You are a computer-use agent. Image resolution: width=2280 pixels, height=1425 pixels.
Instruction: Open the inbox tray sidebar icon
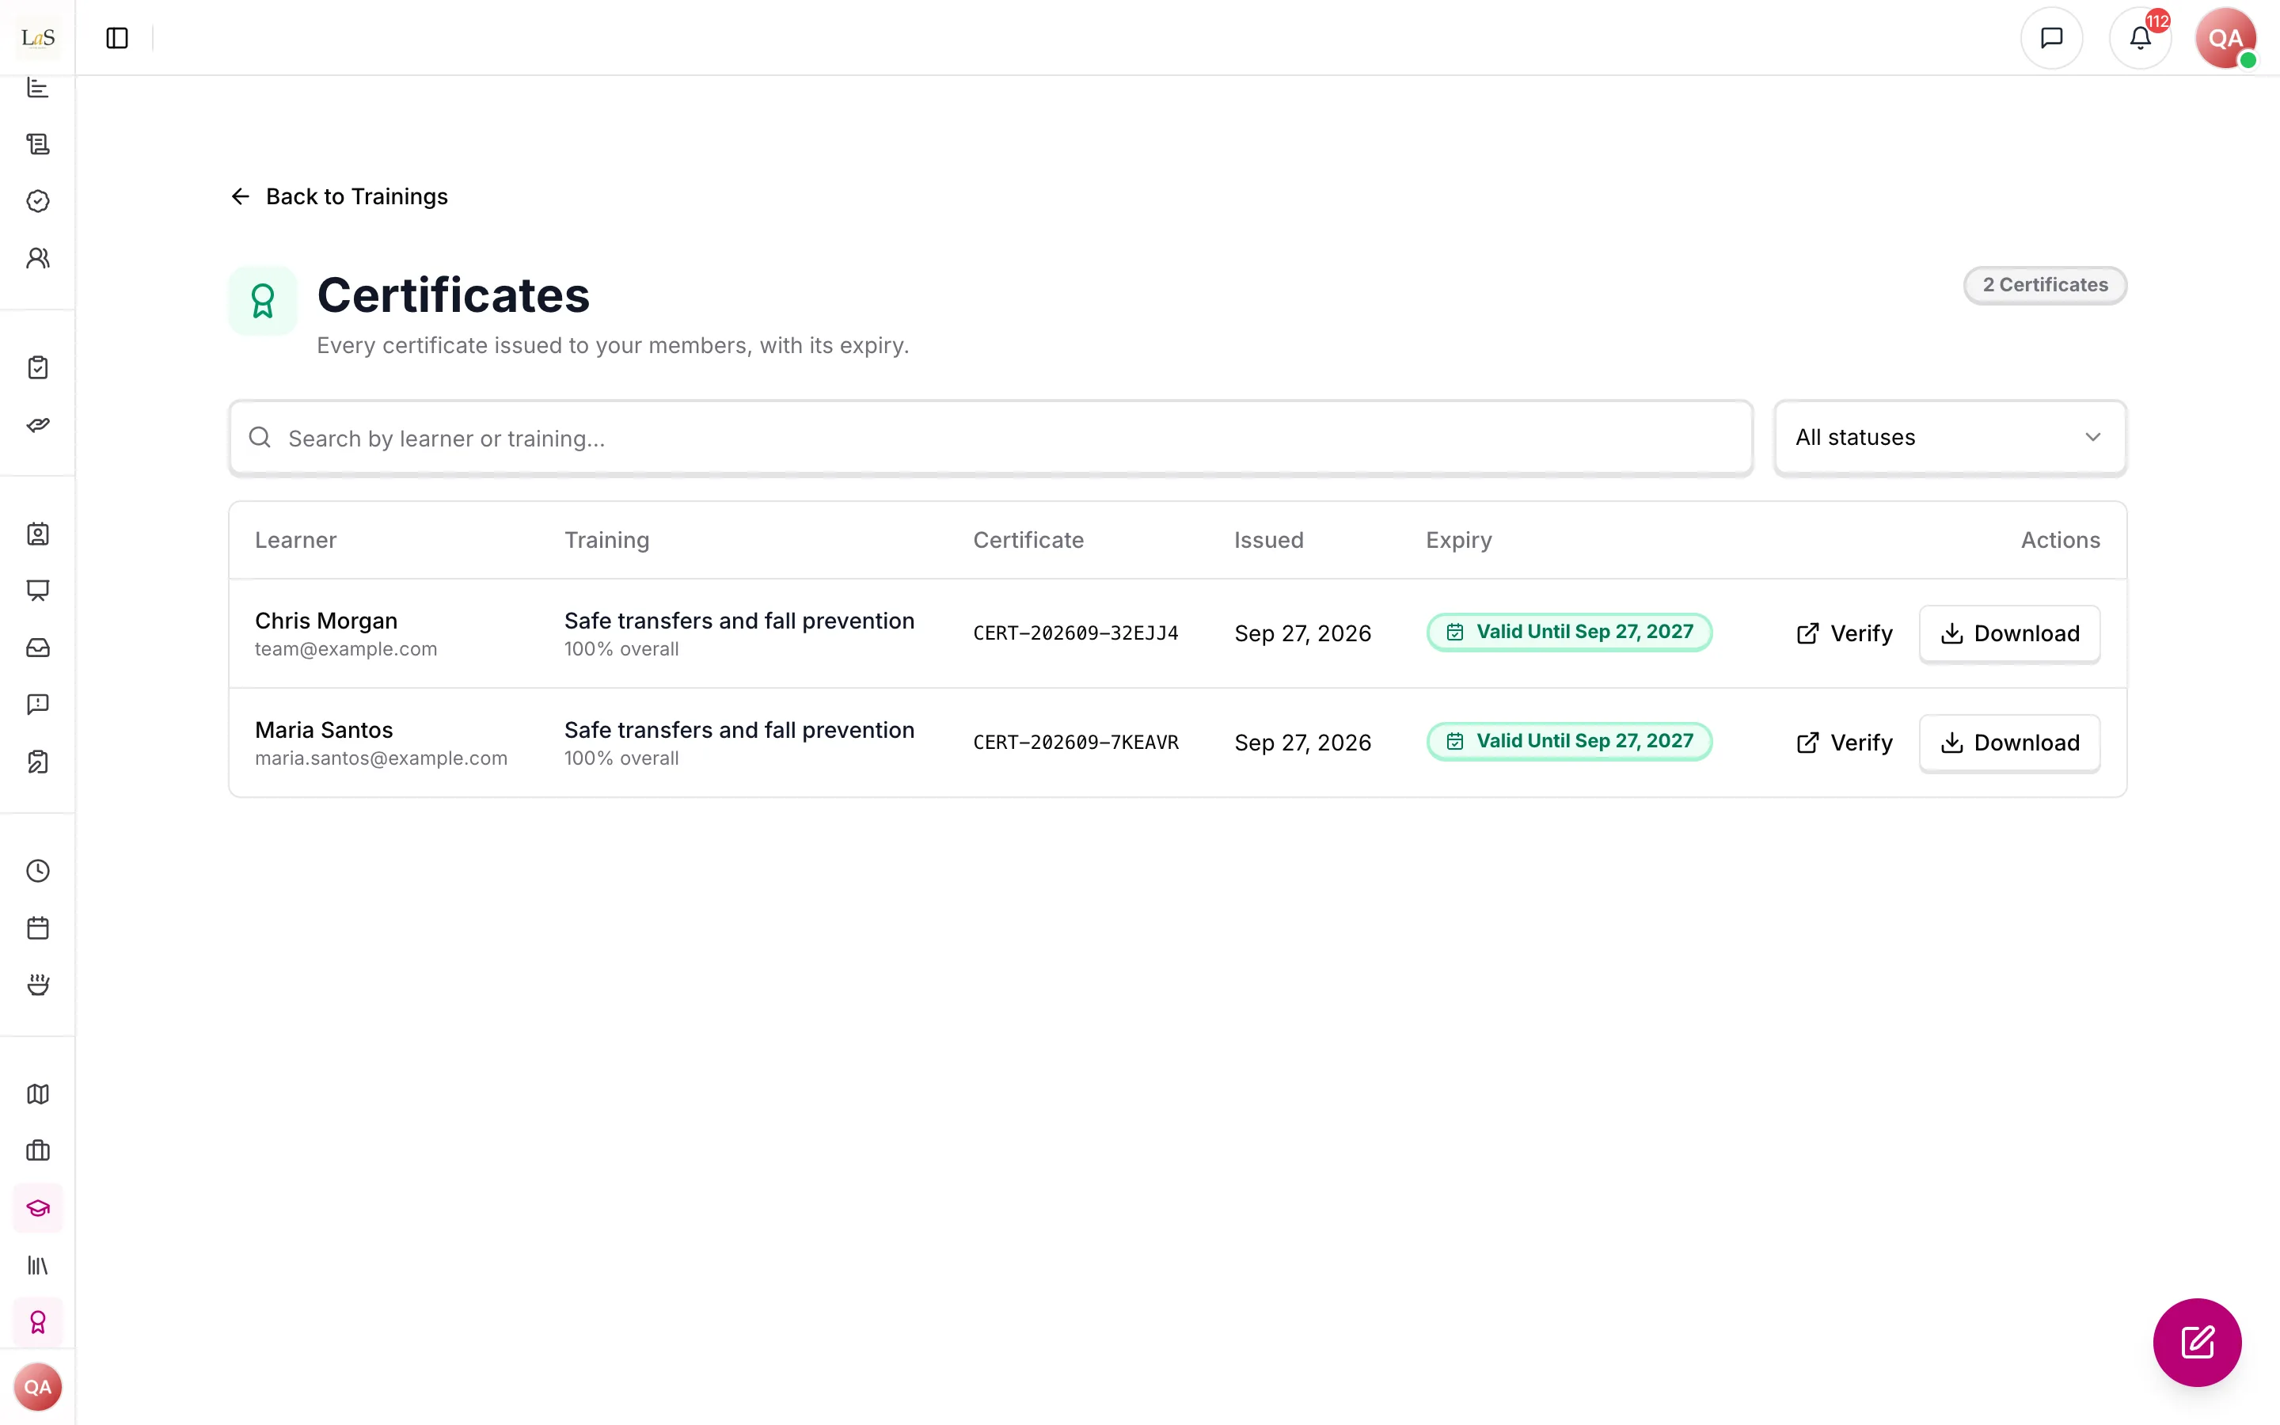[38, 648]
